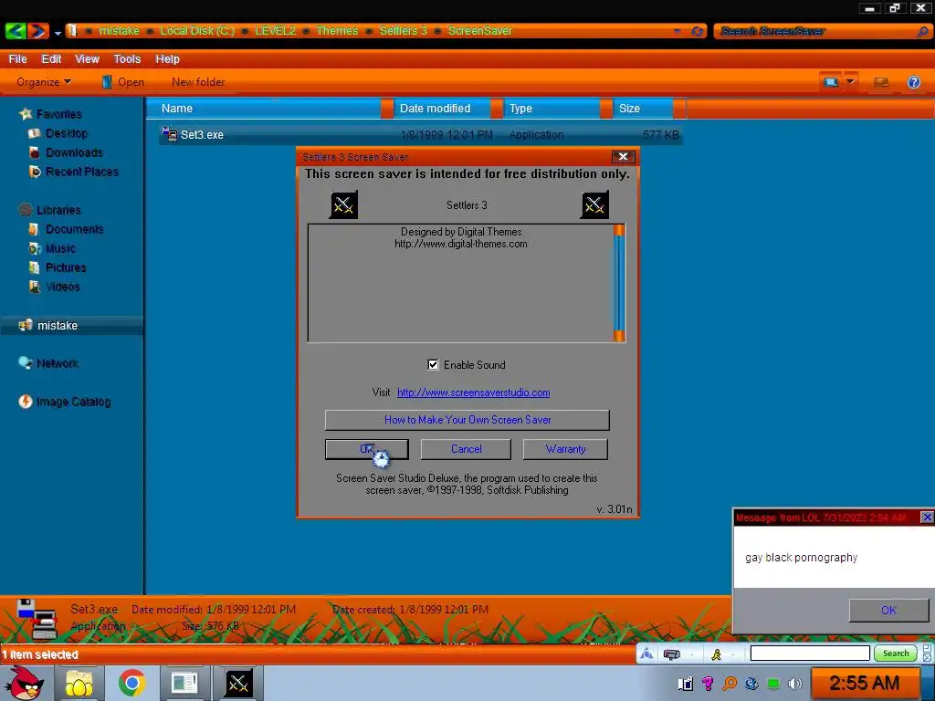Image resolution: width=935 pixels, height=701 pixels.
Task: Open the Music library
Action: [x=60, y=248]
